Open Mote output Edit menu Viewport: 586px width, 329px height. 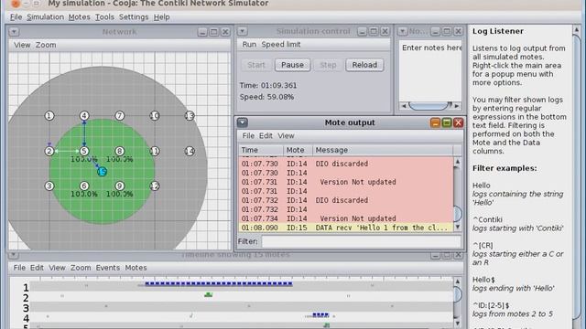(266, 136)
